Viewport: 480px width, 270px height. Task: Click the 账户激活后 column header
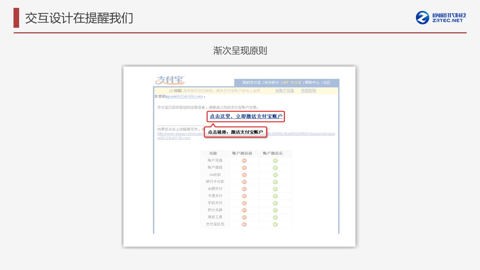tap(273, 153)
